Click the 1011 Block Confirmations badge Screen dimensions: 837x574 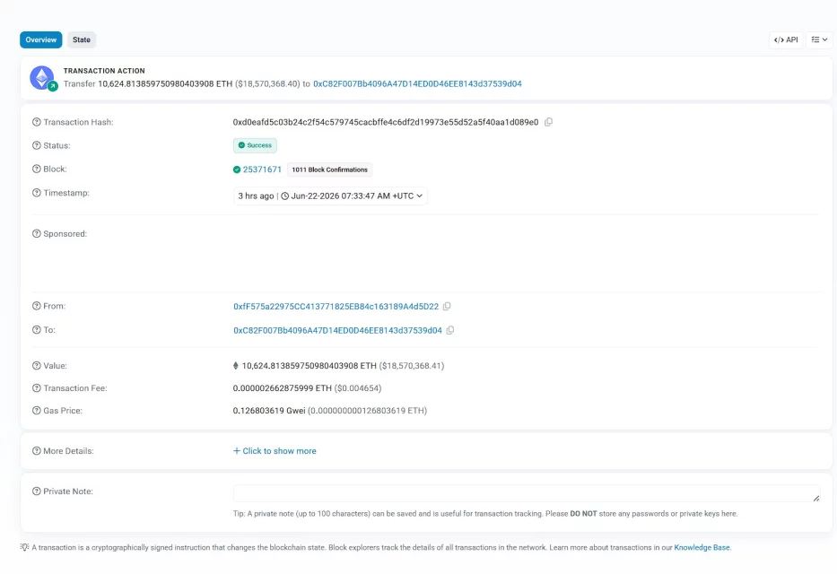coord(330,170)
